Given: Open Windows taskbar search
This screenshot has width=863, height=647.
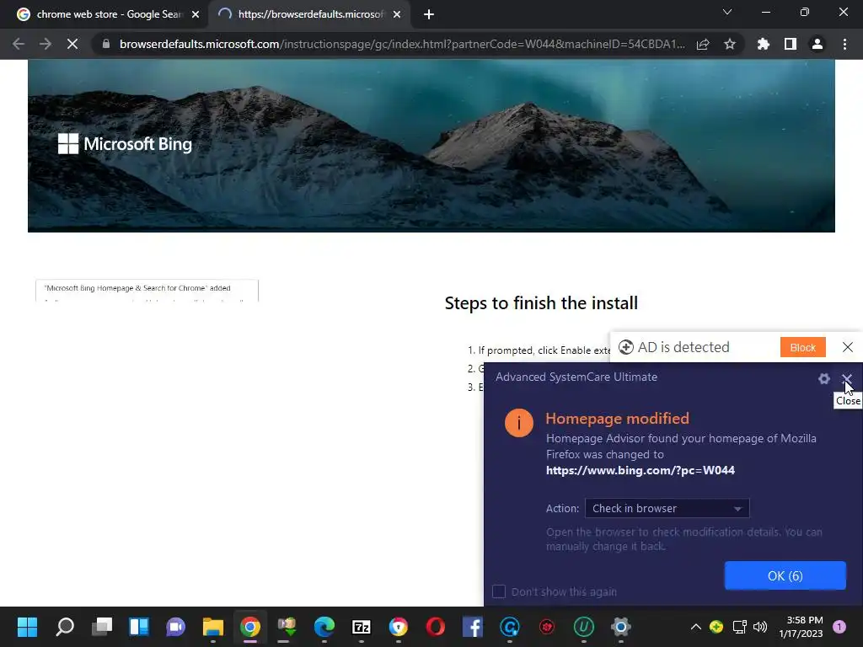Looking at the screenshot, I should [x=65, y=627].
